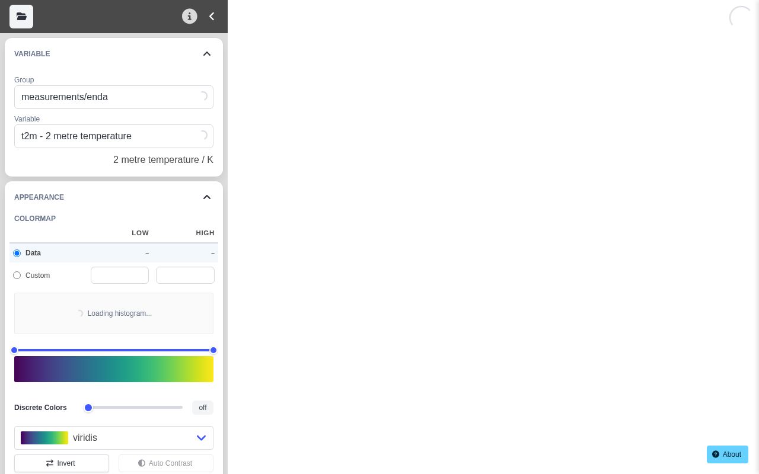Click the viridis gradient color bar
The width and height of the screenshot is (759, 474).
114,369
